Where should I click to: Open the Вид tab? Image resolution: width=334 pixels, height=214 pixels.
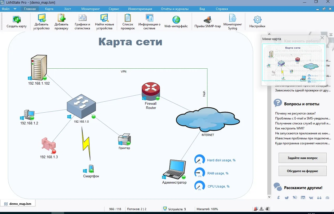pos(202,9)
